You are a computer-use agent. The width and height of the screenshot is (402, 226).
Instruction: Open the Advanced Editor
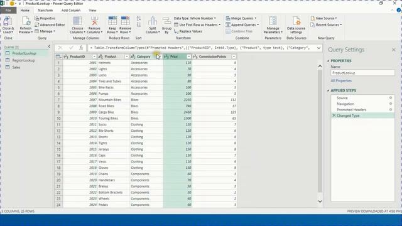point(50,25)
